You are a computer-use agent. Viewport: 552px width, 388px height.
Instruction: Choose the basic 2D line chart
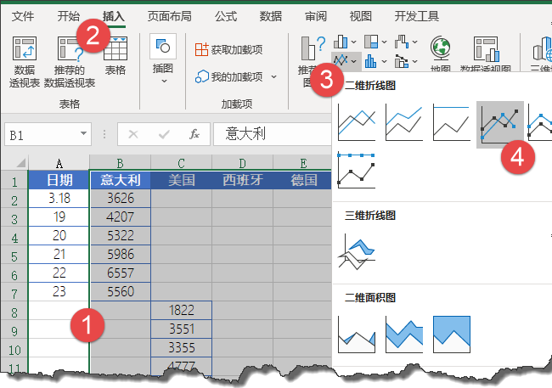coord(357,123)
